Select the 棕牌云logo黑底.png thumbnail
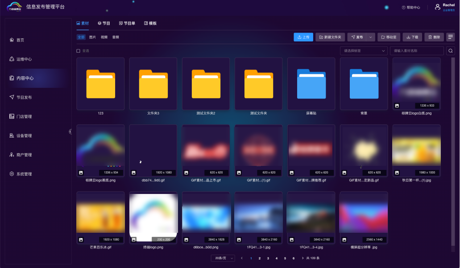 pos(101,151)
